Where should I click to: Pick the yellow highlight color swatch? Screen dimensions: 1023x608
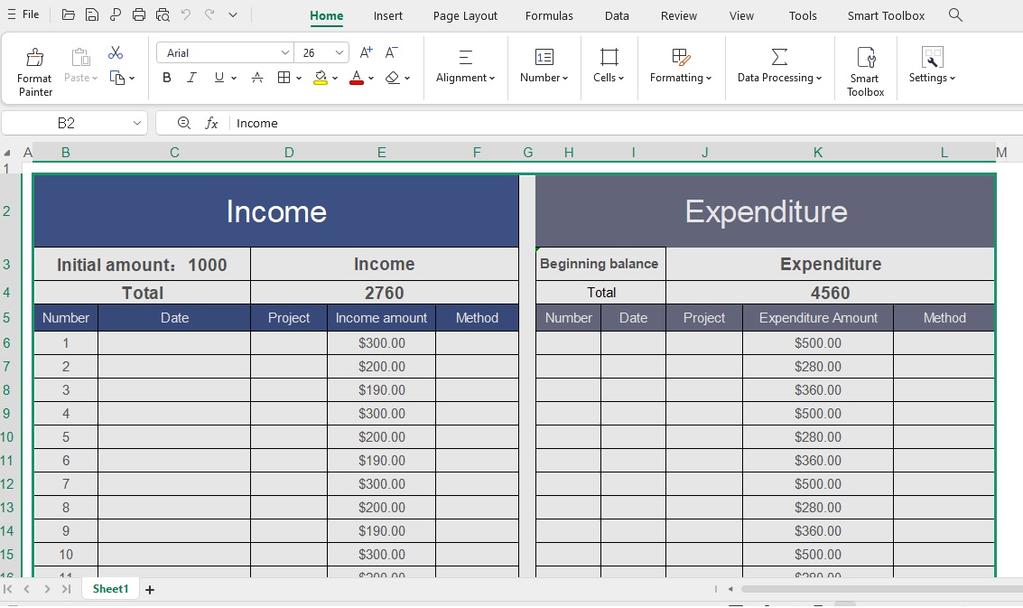(321, 78)
